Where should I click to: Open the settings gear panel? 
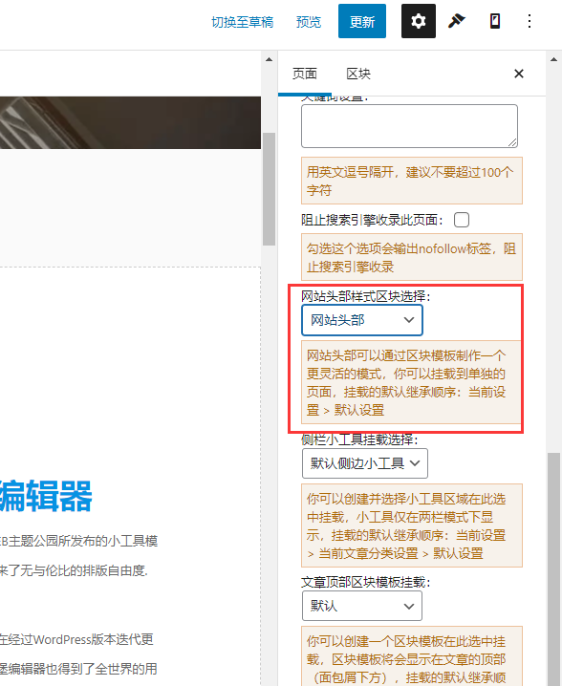click(418, 21)
